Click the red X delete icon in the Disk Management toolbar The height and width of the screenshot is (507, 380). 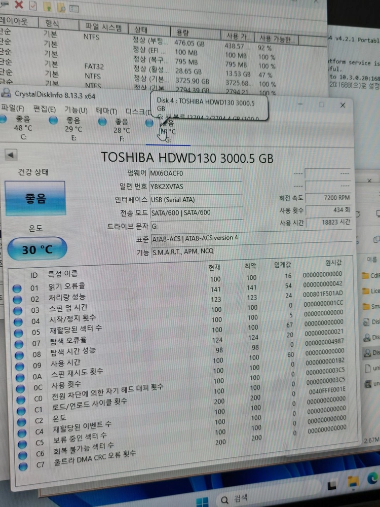pos(19,5)
